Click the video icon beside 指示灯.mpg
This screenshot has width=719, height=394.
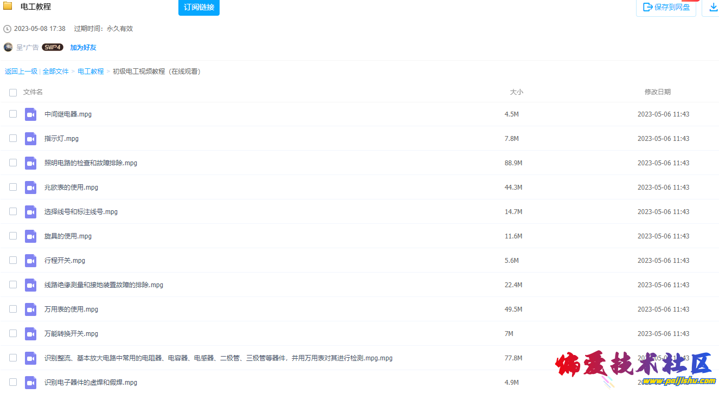(30, 138)
